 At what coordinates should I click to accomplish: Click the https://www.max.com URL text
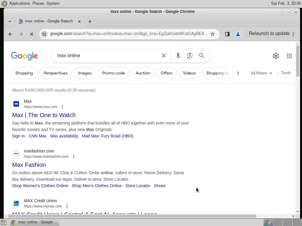(x=40, y=107)
